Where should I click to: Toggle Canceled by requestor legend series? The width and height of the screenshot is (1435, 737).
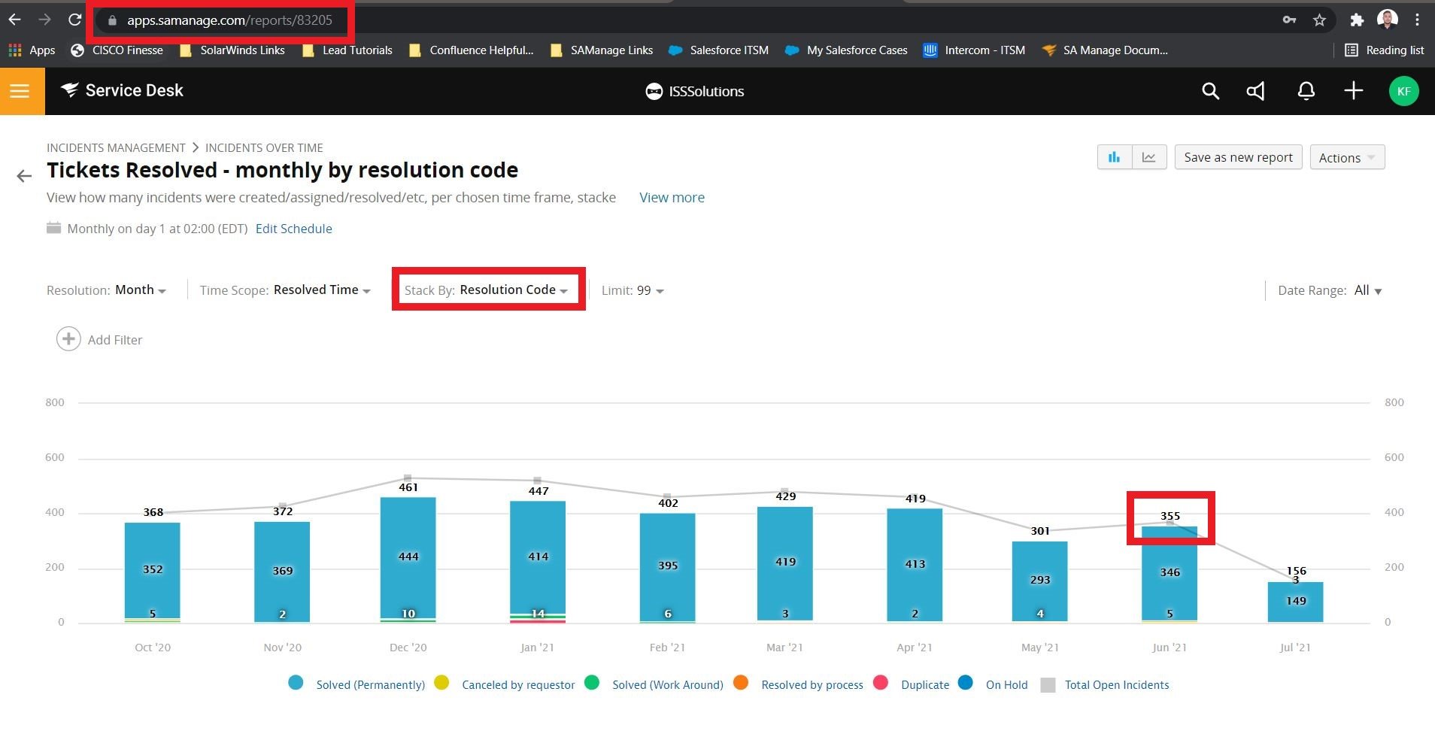point(505,684)
